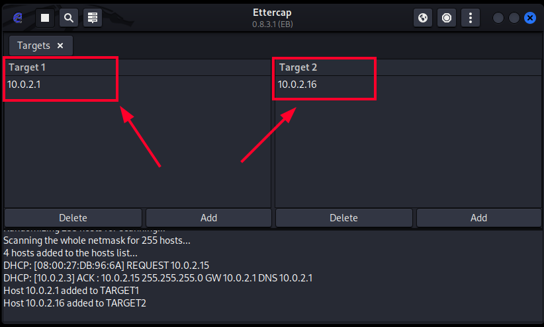The height and width of the screenshot is (327, 544).
Task: Select host 10.0.2.1 in Target 1
Action: [x=24, y=84]
